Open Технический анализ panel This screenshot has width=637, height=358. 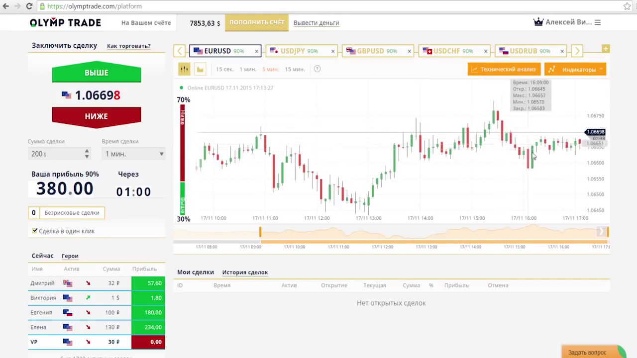pyautogui.click(x=504, y=69)
